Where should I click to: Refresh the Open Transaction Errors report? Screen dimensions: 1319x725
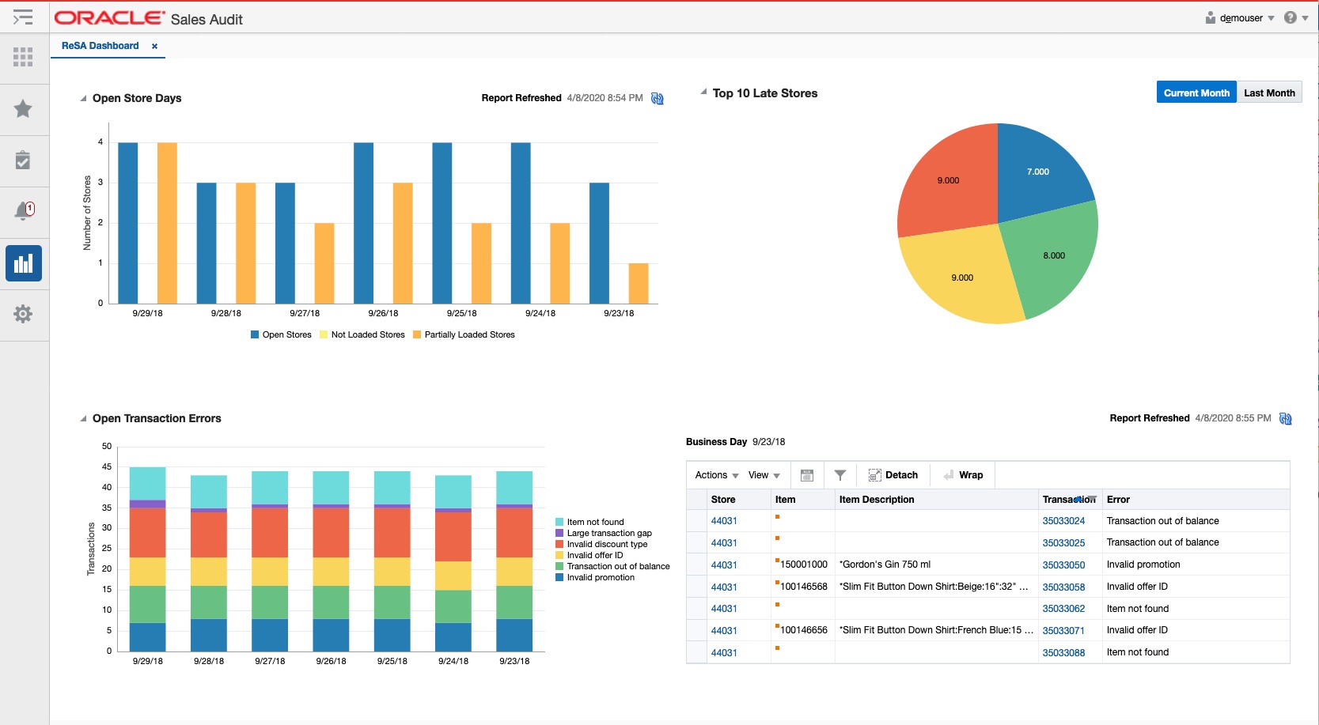tap(1285, 418)
